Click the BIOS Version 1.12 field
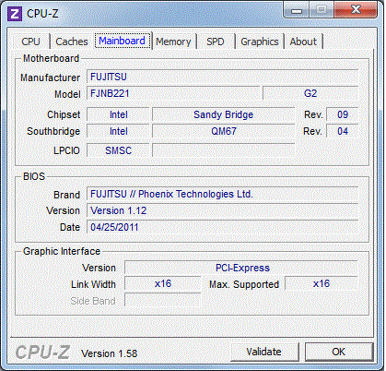386x371 pixels. coord(223,210)
